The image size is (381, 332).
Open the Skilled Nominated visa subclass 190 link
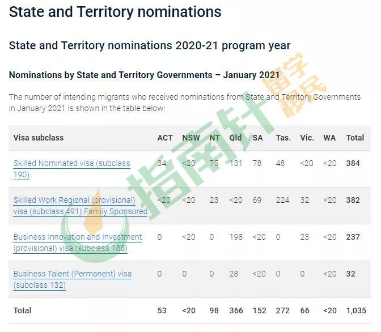(71, 169)
